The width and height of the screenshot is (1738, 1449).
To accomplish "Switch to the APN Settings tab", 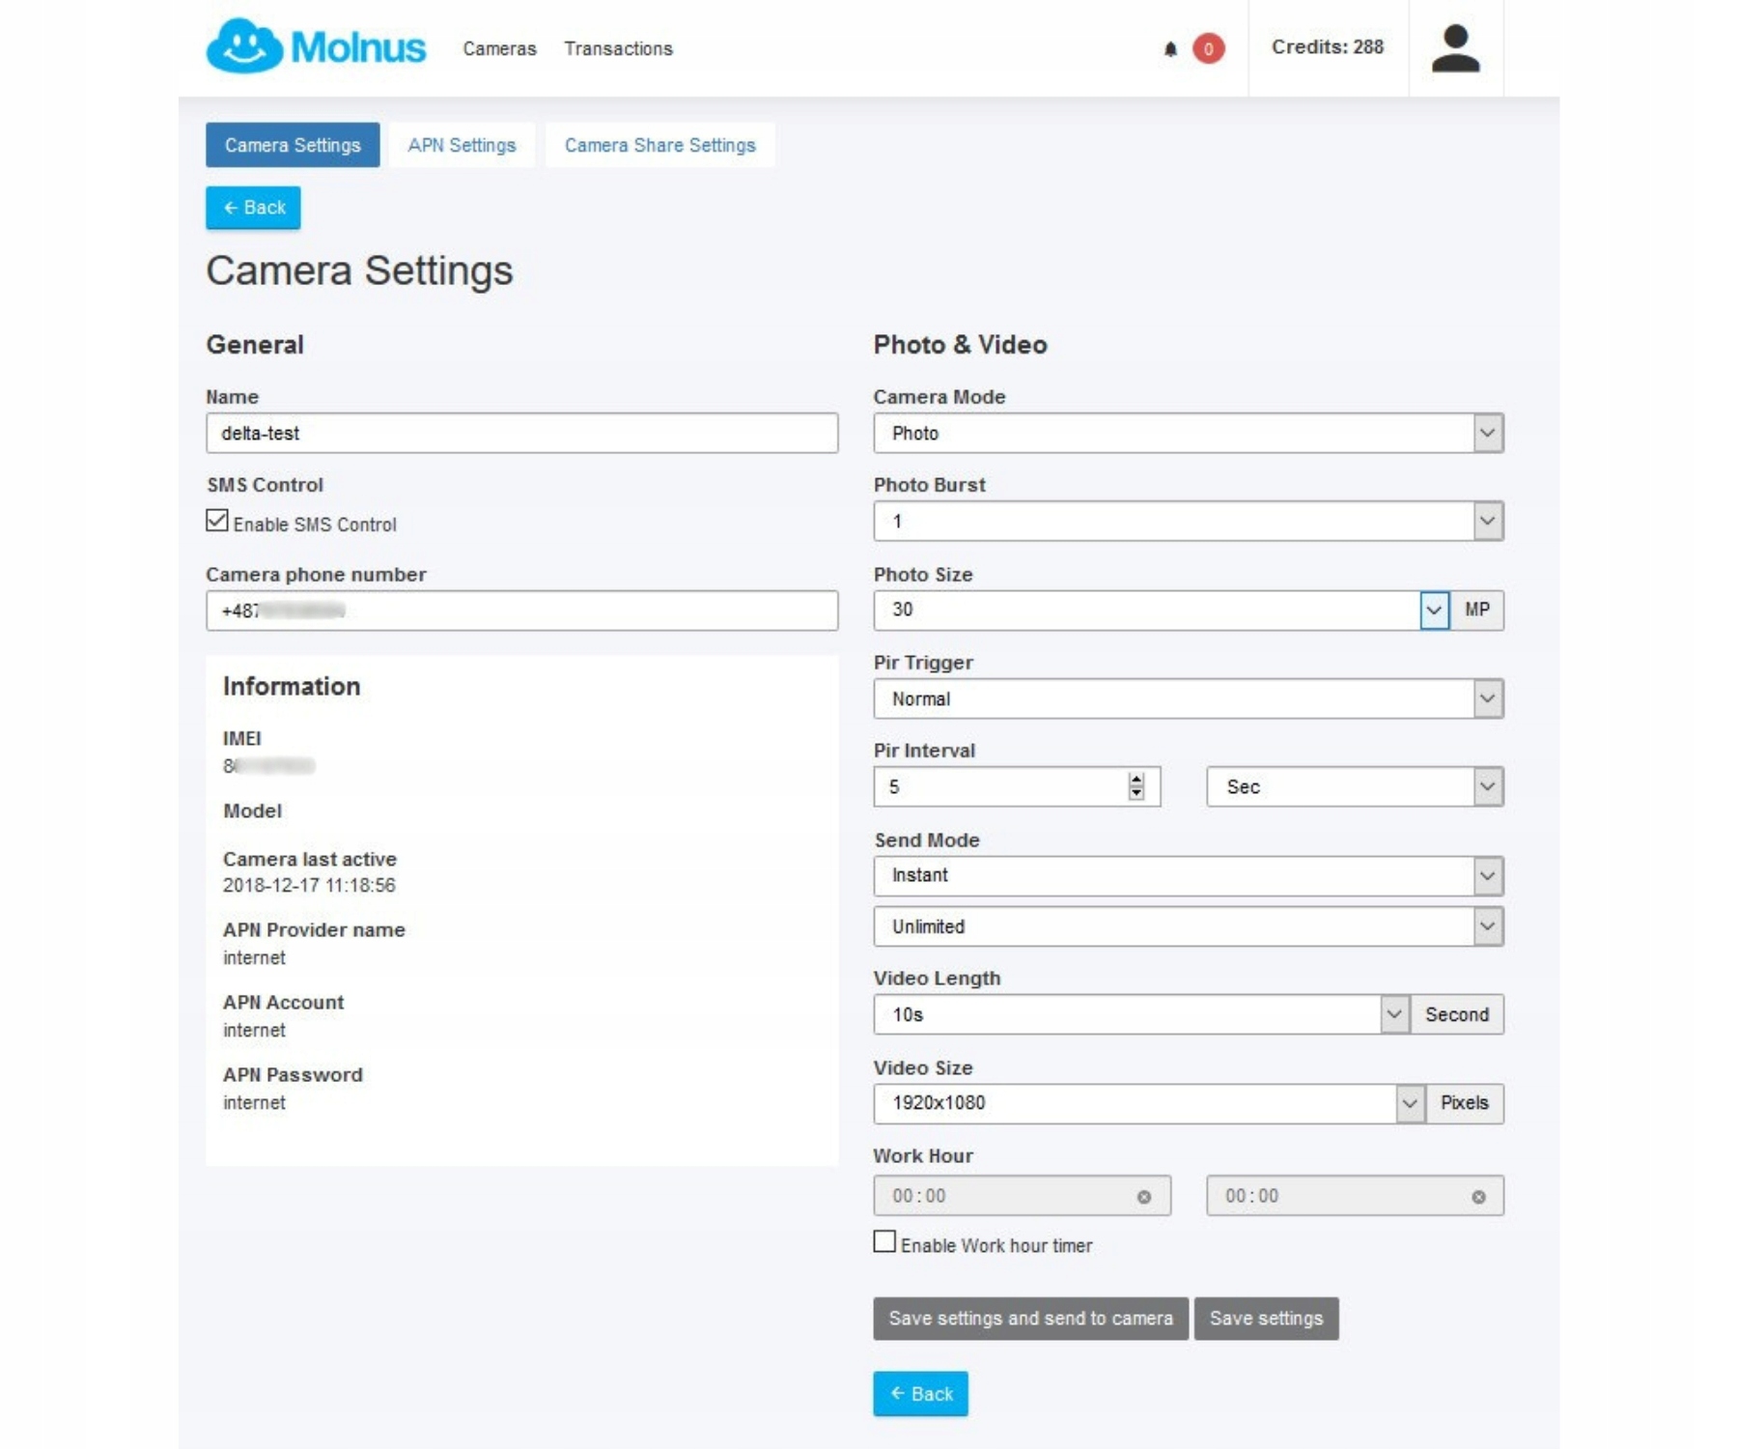I will (x=462, y=145).
